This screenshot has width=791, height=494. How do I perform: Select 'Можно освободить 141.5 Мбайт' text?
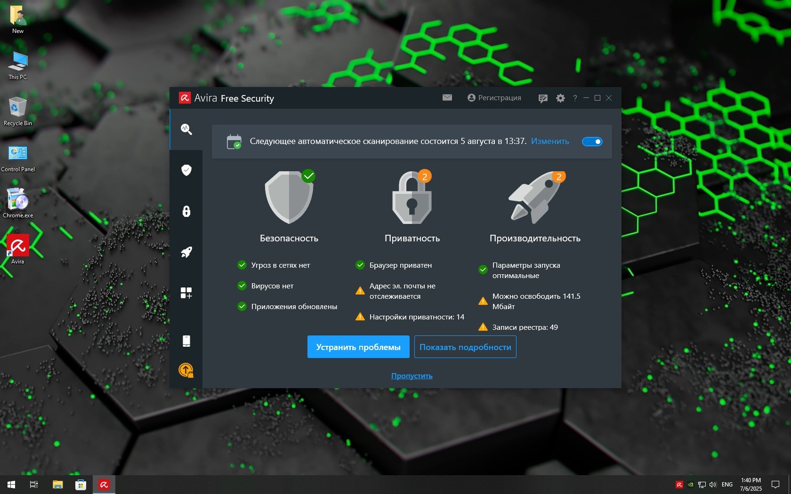click(536, 301)
